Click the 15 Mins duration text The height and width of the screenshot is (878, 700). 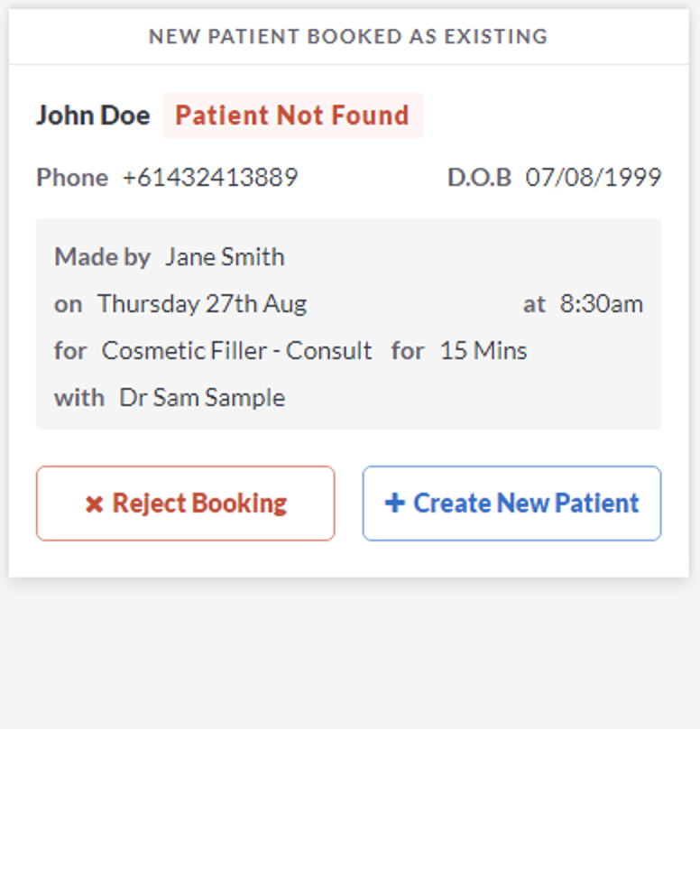coord(483,350)
